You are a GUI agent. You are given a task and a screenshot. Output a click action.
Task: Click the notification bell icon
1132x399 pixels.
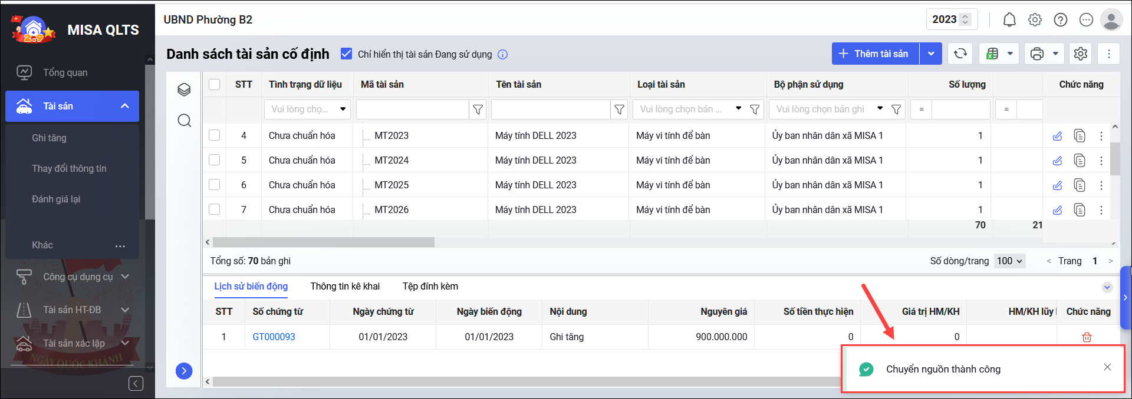pos(1009,20)
